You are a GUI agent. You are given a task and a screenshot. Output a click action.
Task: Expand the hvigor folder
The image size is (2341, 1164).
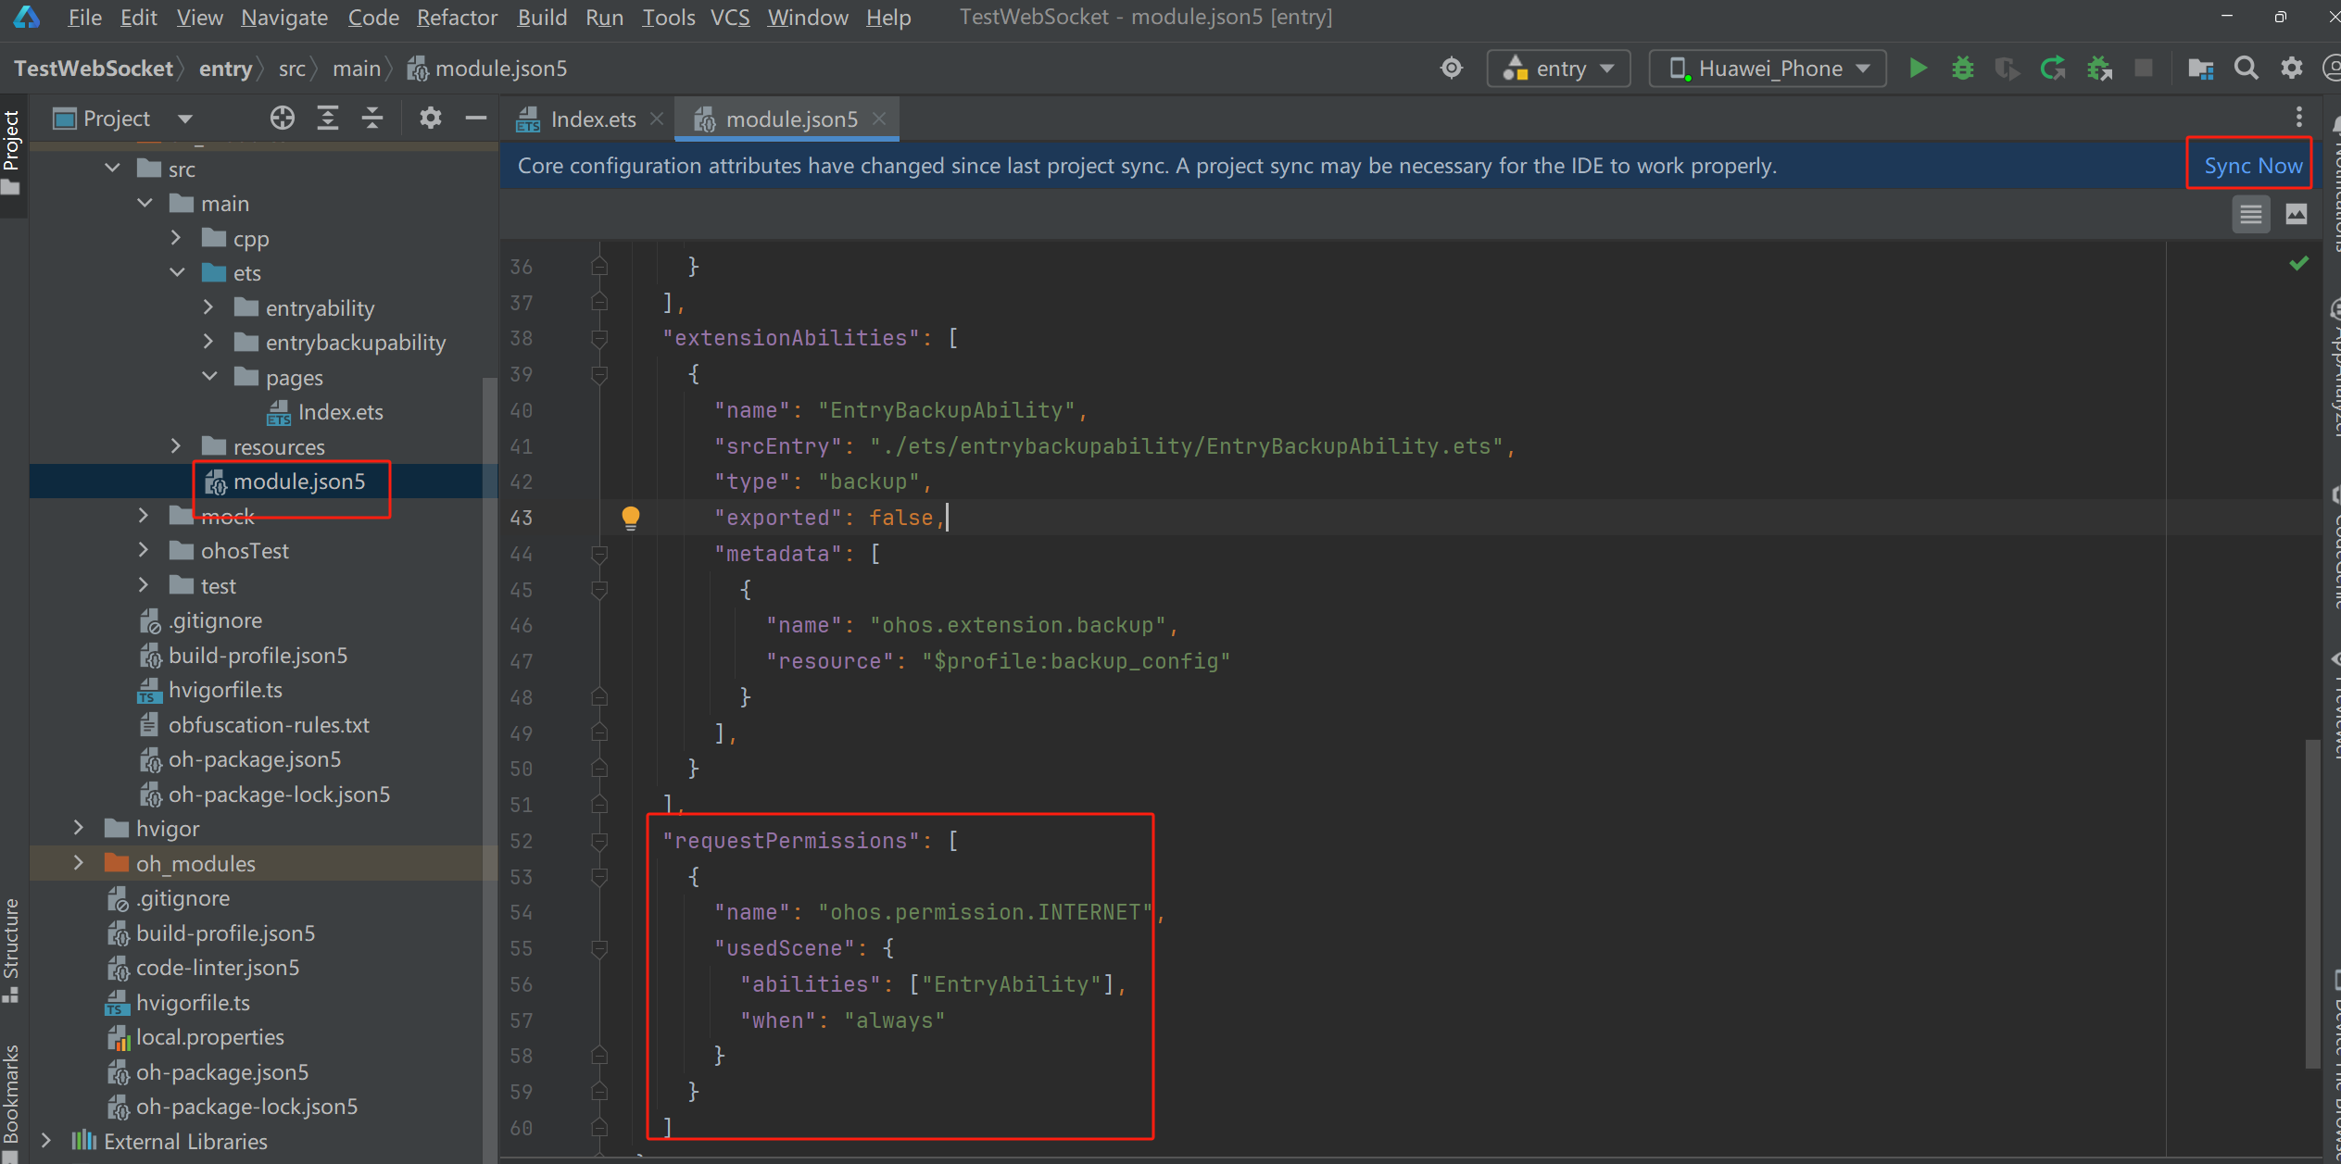point(79,828)
